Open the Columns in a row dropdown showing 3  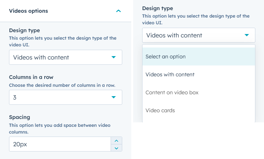pyautogui.click(x=60, y=97)
